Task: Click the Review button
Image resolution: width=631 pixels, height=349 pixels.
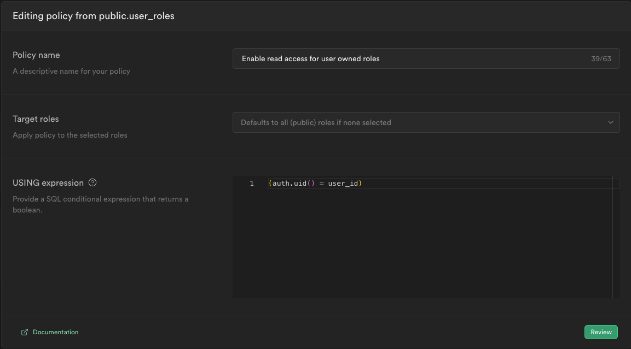Action: (601, 332)
